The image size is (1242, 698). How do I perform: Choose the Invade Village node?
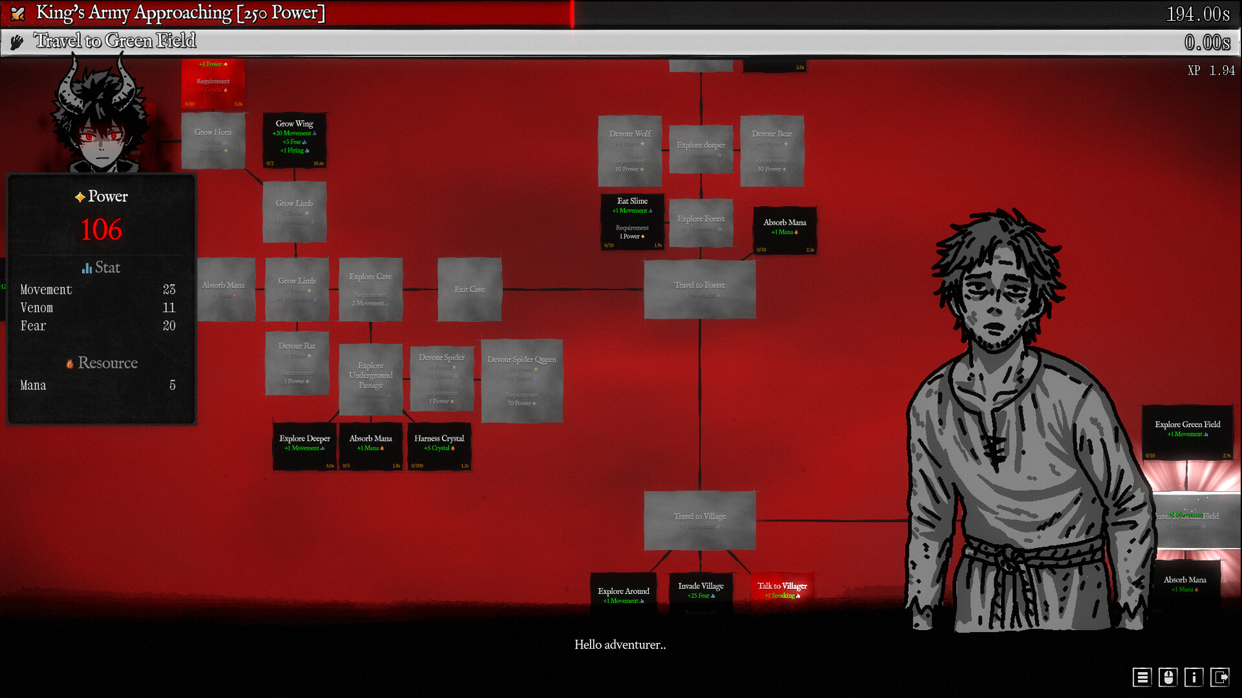pos(701,590)
